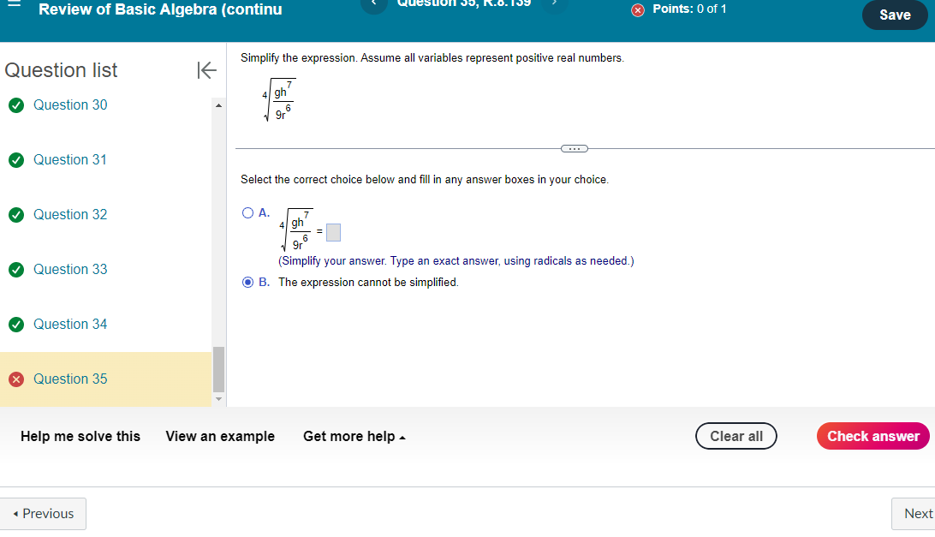Select answer choice A radio button
The width and height of the screenshot is (935, 537).
pyautogui.click(x=247, y=212)
